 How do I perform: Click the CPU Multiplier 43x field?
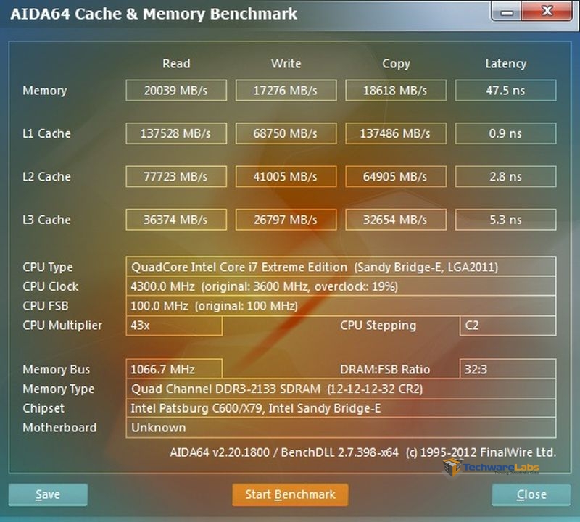(174, 326)
